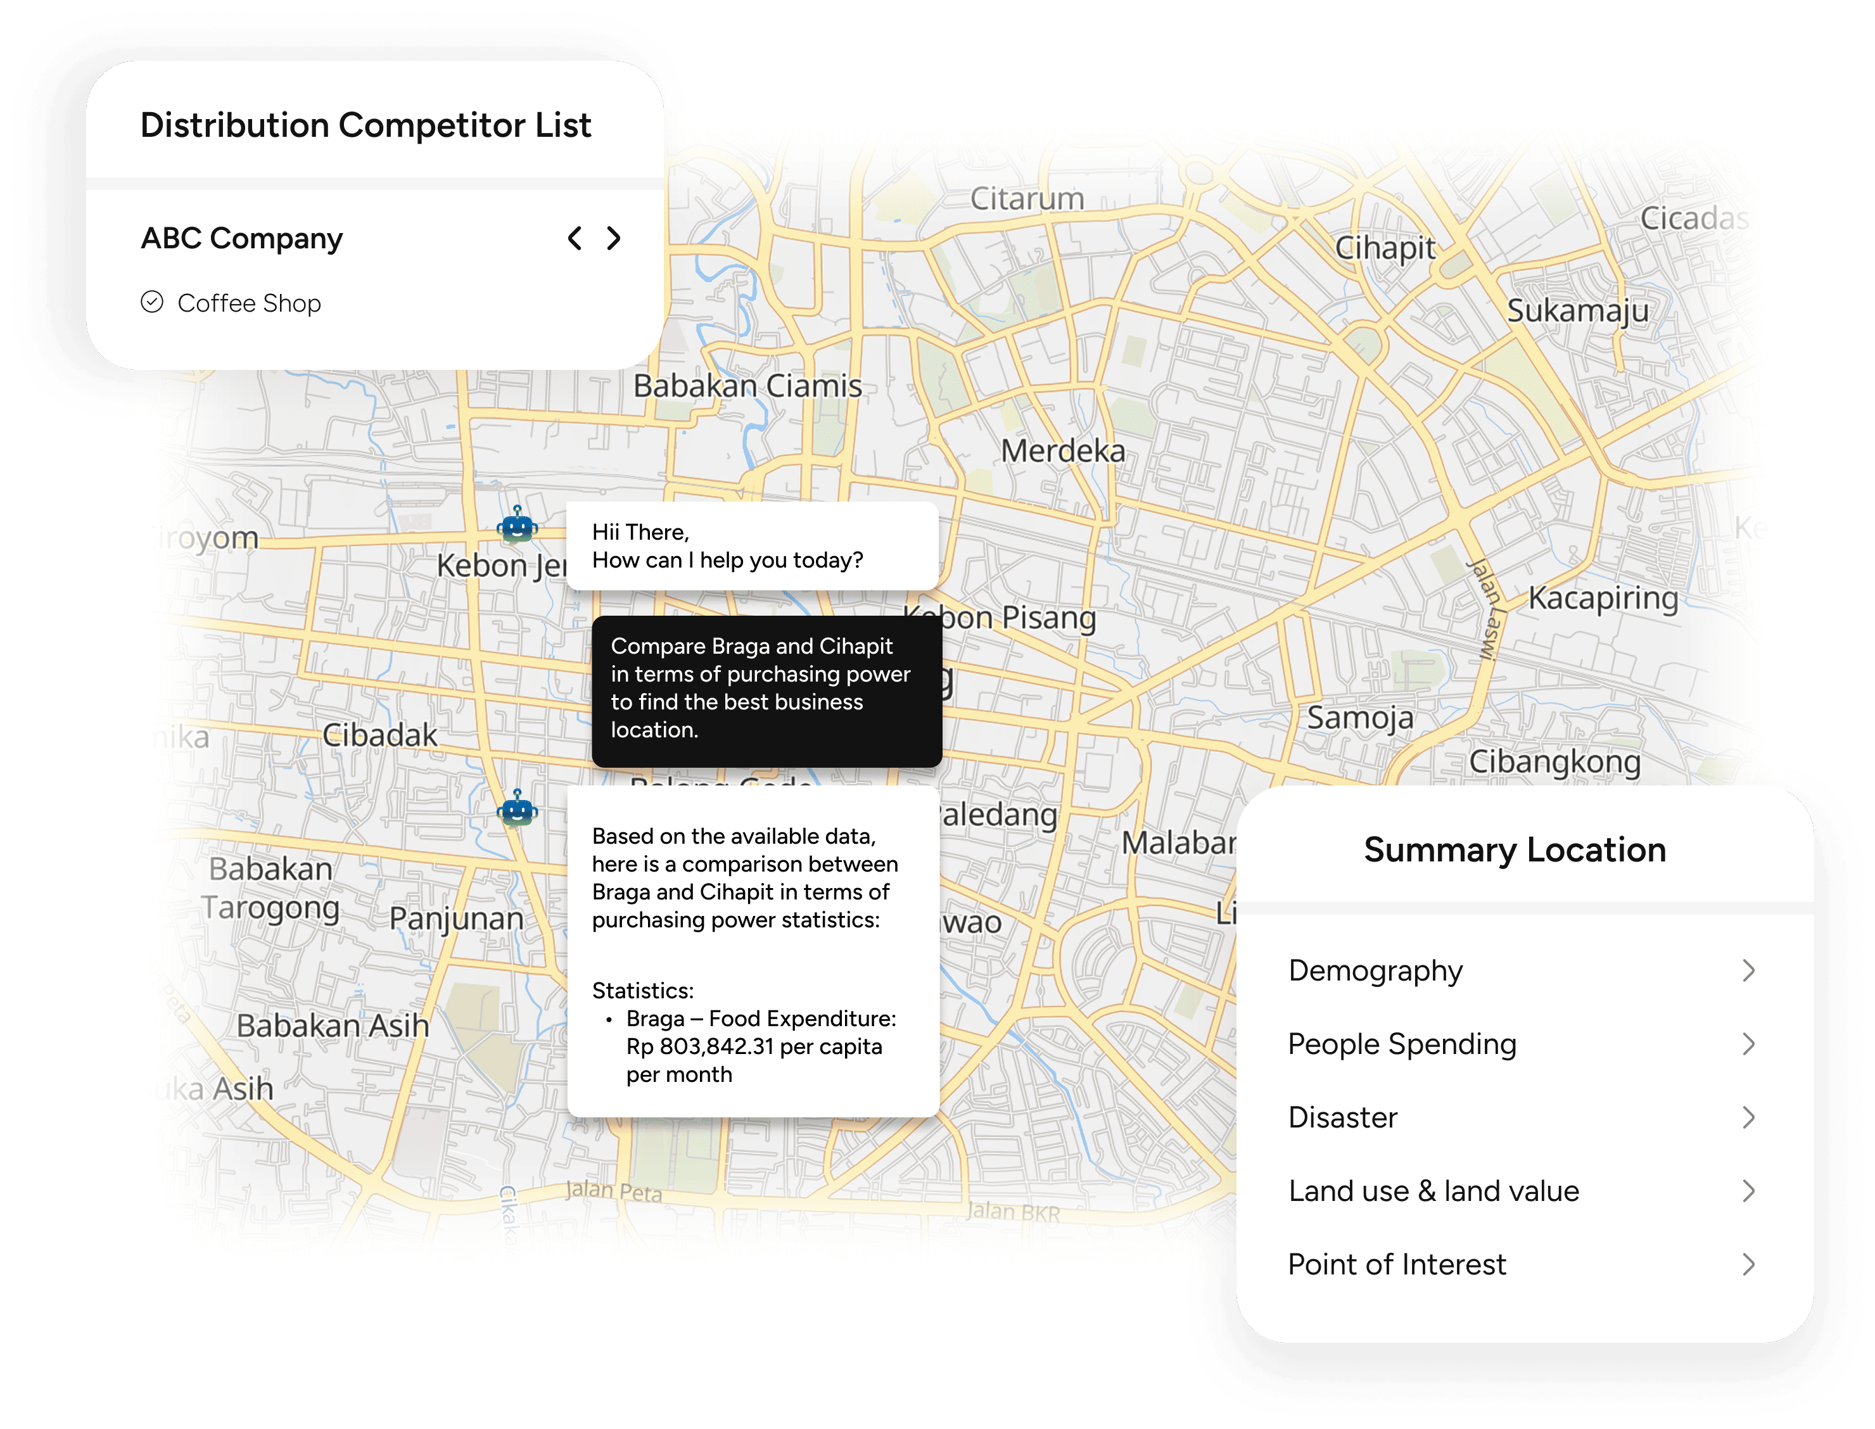Select People Spending in the Summary Location list
Viewport: 1875px width, 1429px height.
pos(1401,1044)
